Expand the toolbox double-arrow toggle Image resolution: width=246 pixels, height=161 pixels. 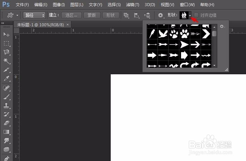point(3,23)
